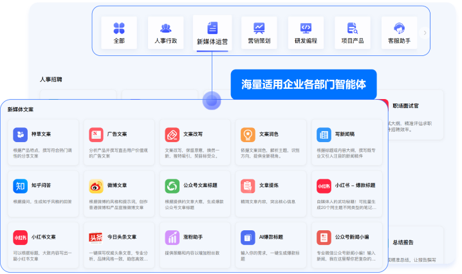
Task: Click the 微博文章 Weibo icon
Action: [97, 186]
